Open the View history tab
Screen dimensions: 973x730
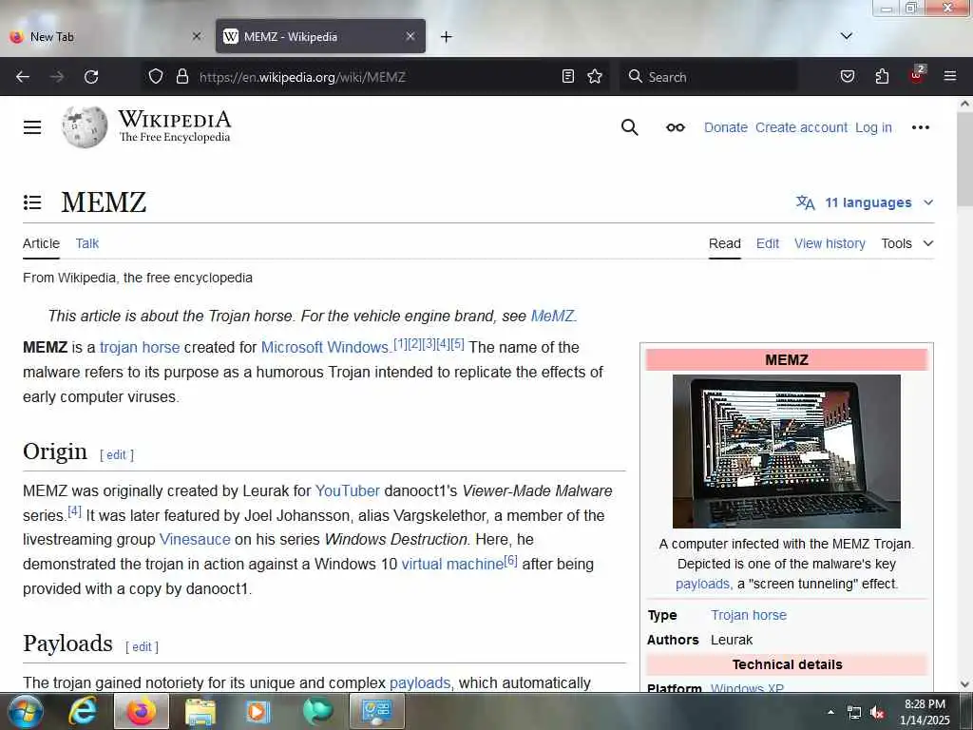830,243
